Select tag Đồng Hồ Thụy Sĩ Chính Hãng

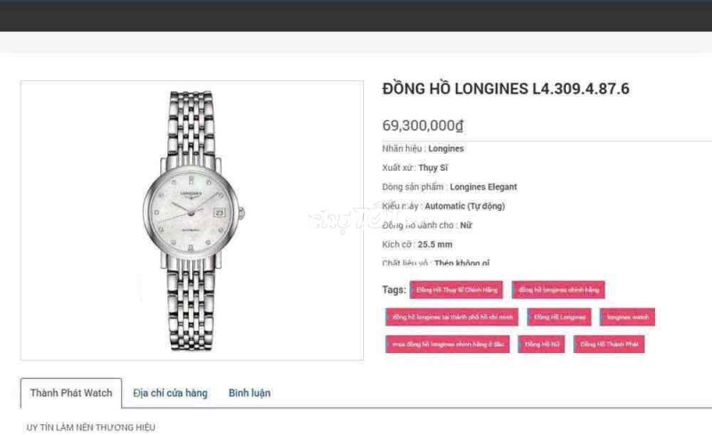(x=457, y=290)
